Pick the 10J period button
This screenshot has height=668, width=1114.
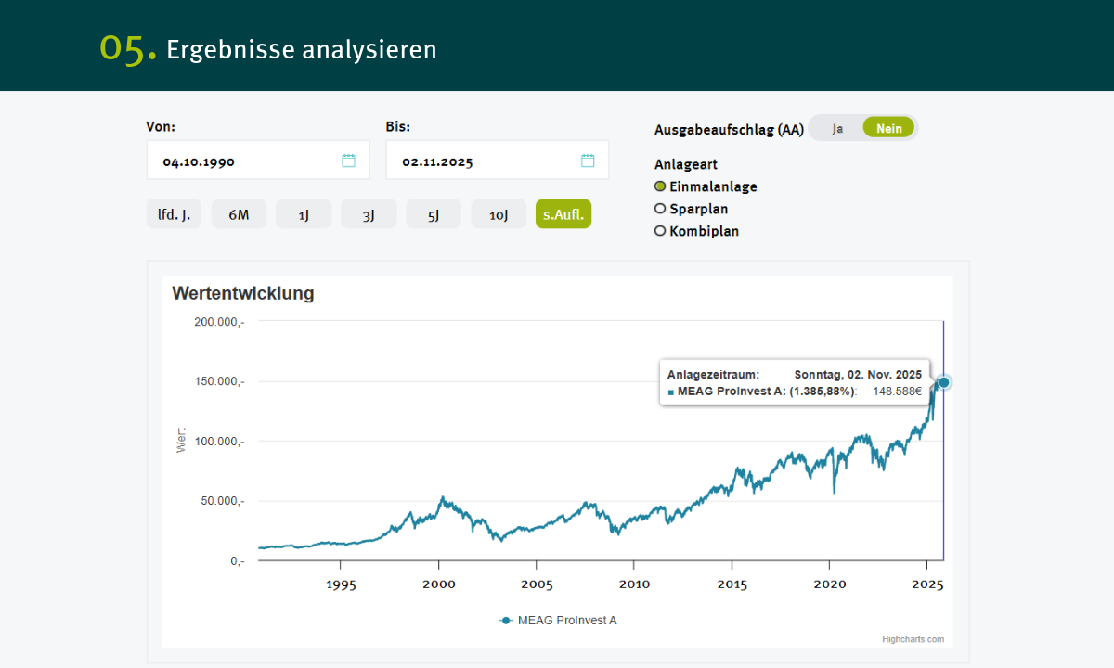(x=499, y=214)
